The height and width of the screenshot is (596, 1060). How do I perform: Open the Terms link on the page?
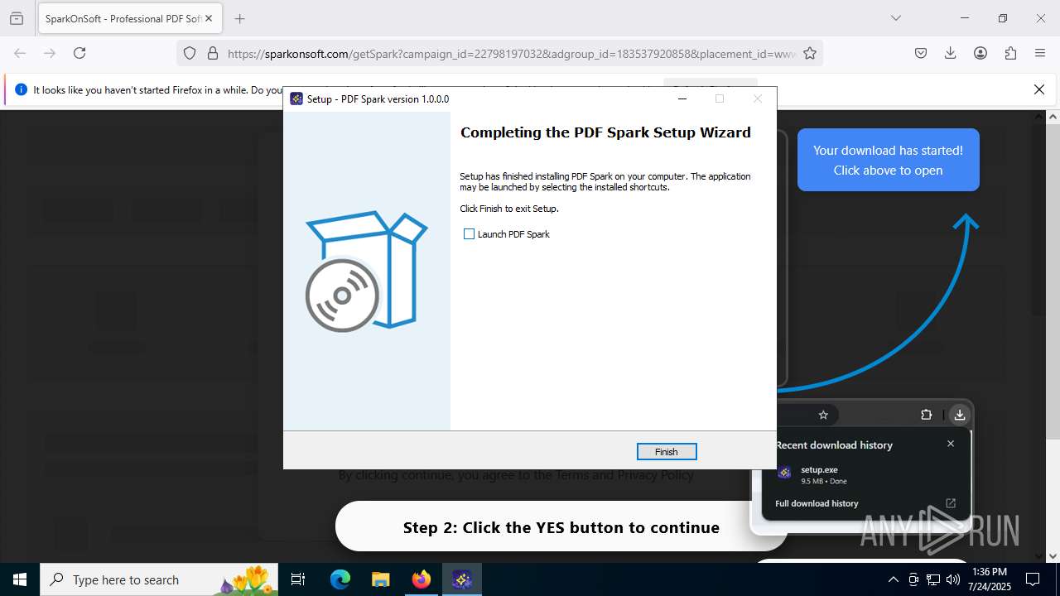tap(572, 475)
